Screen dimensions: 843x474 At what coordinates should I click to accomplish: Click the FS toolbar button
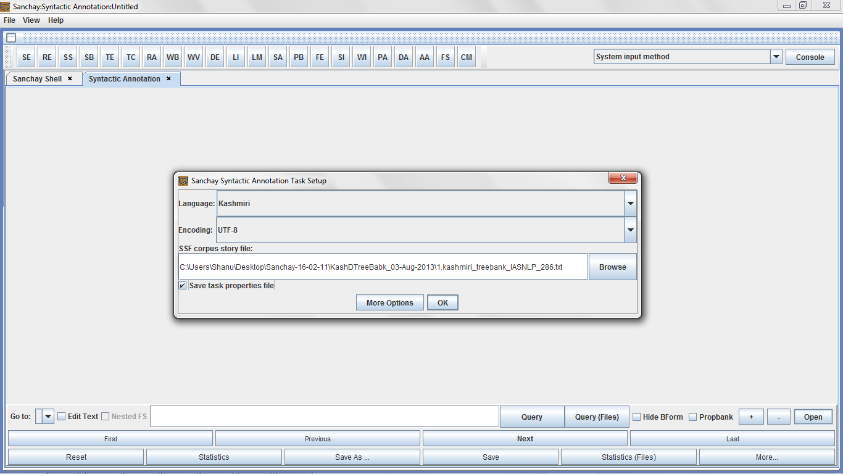click(446, 57)
